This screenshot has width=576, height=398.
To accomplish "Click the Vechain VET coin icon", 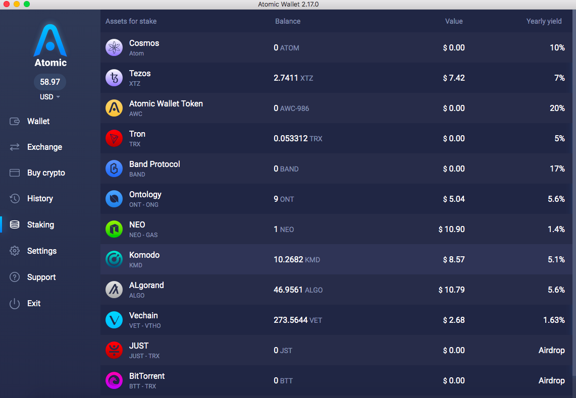I will [114, 320].
